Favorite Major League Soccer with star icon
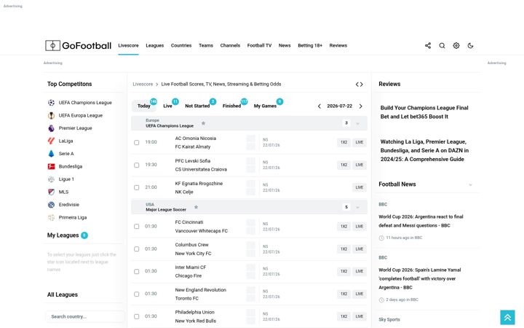Screen dimensions: 524x328 [196, 207]
